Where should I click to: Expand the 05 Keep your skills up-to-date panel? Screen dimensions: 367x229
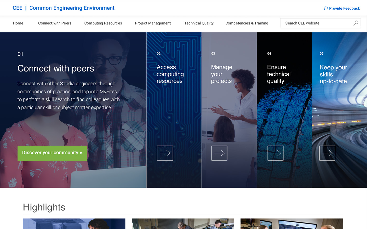coord(333,74)
